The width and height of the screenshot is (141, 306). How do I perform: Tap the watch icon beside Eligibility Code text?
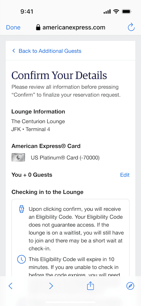click(x=22, y=209)
